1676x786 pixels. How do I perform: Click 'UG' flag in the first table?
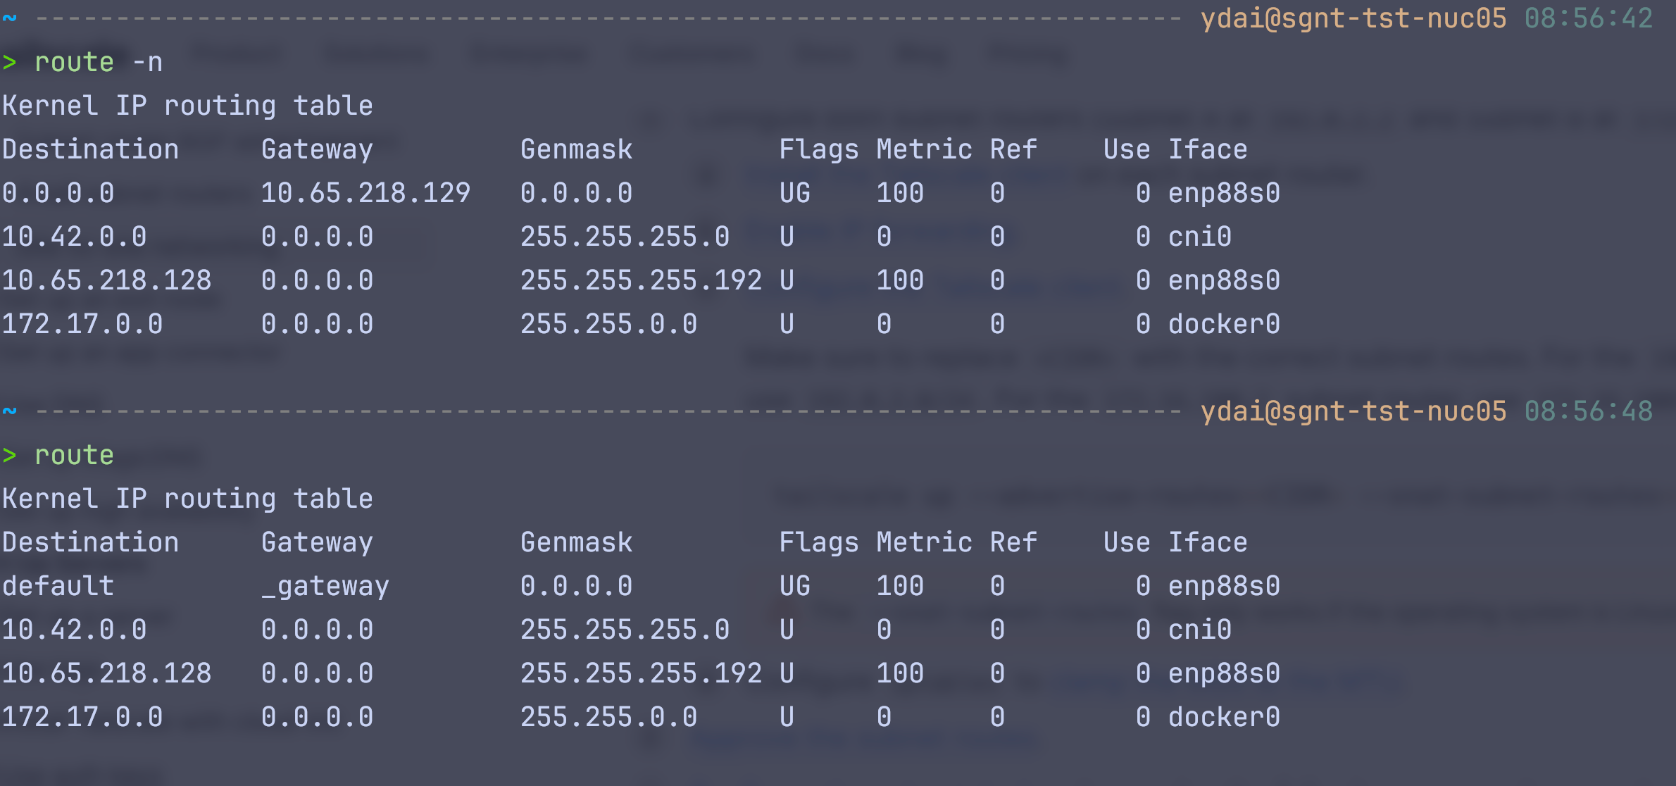tap(794, 193)
